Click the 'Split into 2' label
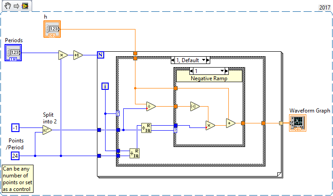Screen dimensions: 333x196 (x=51, y=118)
